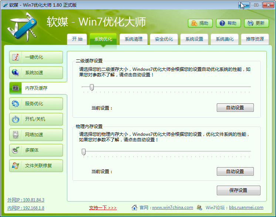Click the title bar app icon
276x217 pixels.
(5, 5)
